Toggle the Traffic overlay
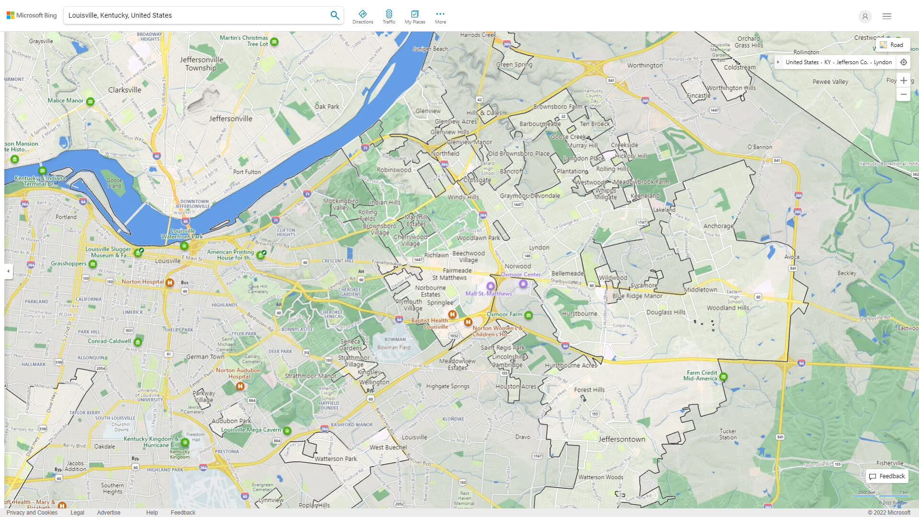This screenshot has width=919, height=517. coord(389,16)
